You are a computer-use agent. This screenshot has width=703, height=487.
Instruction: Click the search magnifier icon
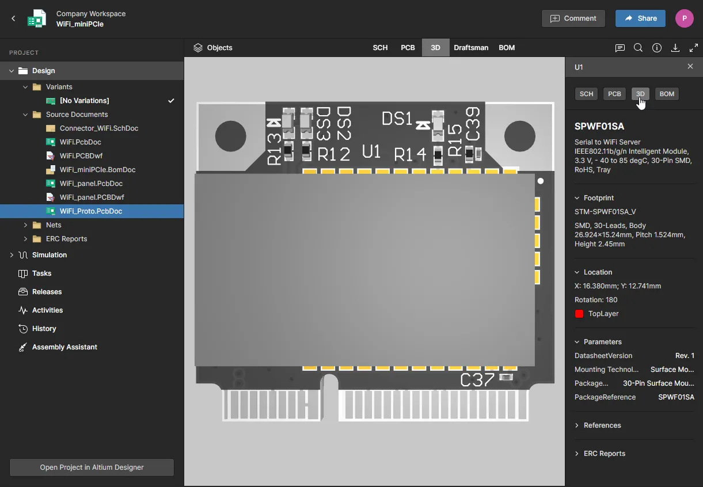click(638, 48)
